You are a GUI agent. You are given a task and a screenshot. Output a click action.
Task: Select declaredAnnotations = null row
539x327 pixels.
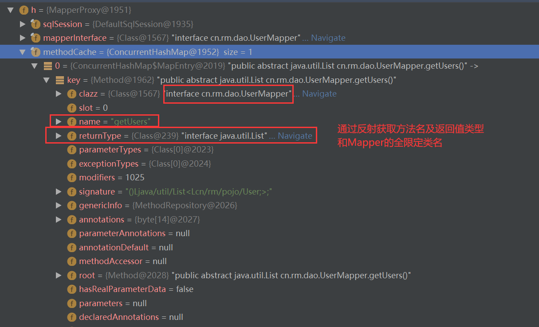pos(269,317)
